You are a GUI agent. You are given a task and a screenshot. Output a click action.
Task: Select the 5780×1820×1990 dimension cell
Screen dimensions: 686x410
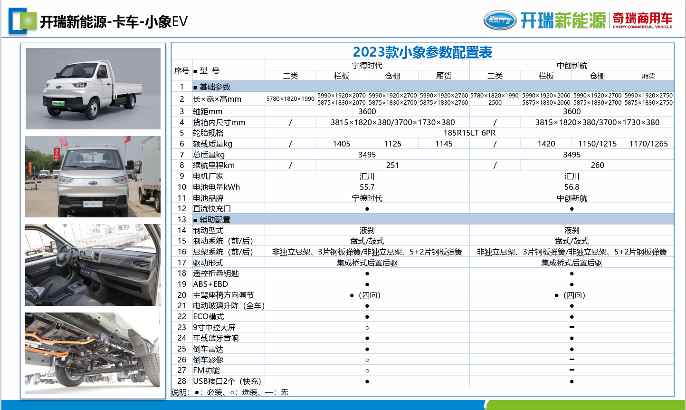[290, 99]
